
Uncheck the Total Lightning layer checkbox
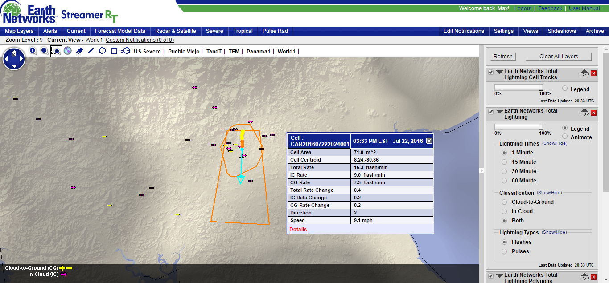click(x=491, y=112)
